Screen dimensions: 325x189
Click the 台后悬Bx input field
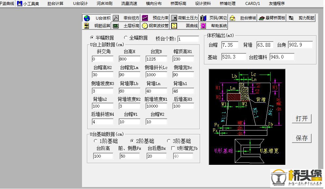(156, 156)
